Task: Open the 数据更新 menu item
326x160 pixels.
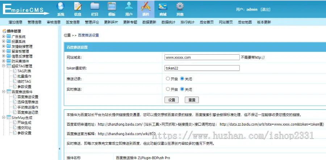Action: (x=149, y=22)
